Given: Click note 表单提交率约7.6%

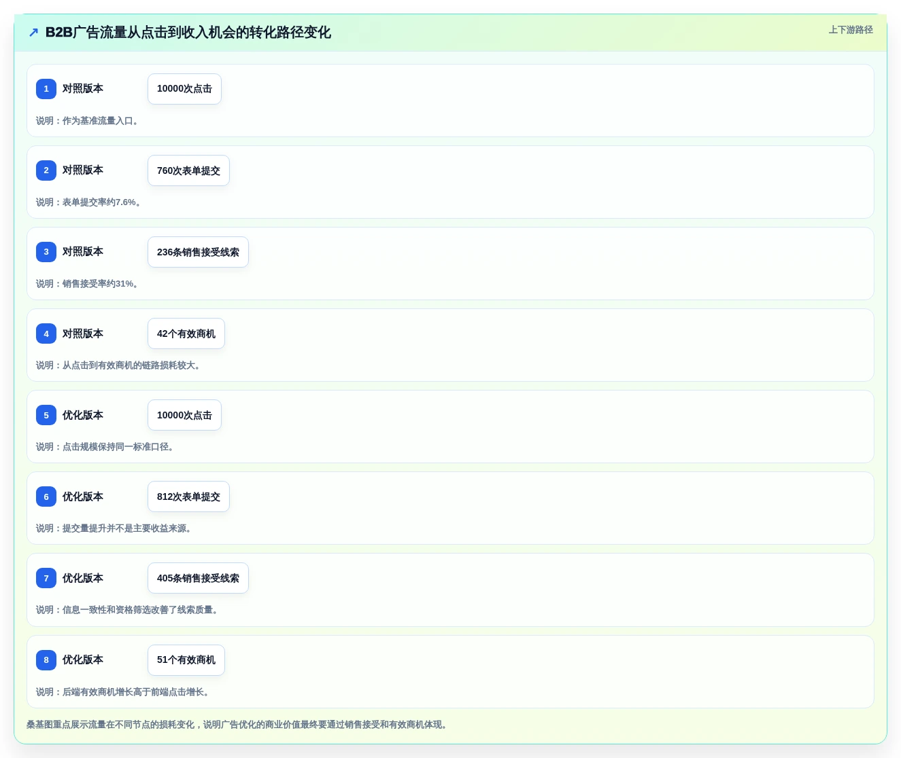Looking at the screenshot, I should point(90,202).
